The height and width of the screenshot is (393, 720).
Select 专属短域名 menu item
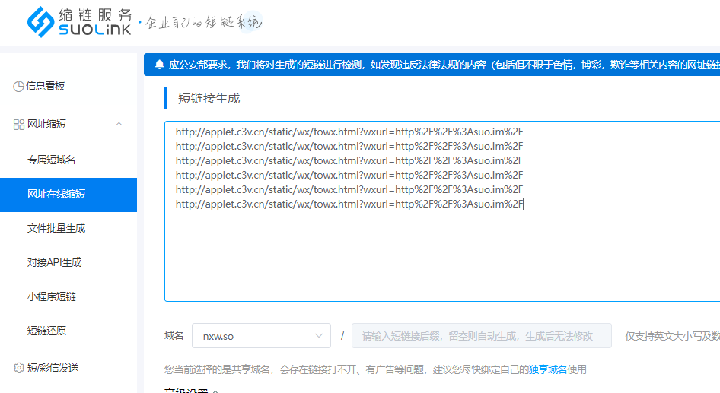pos(51,160)
